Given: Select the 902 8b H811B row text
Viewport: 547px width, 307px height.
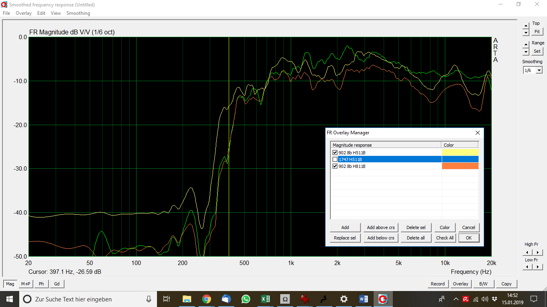Looking at the screenshot, I should pyautogui.click(x=352, y=166).
